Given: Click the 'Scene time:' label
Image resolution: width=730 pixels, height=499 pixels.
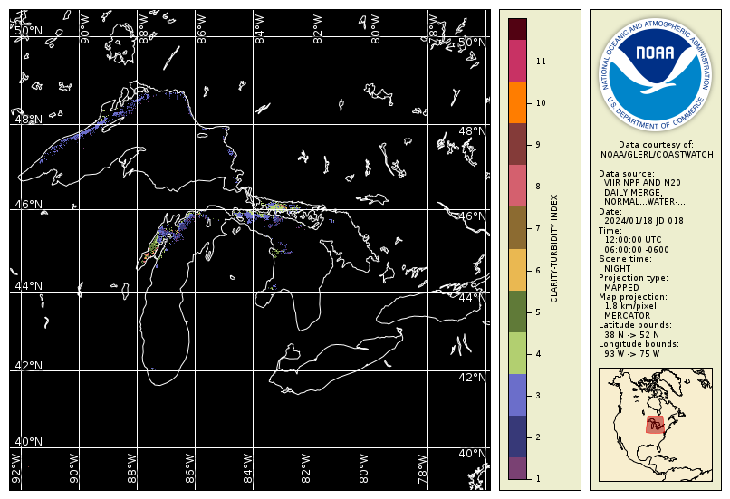Looking at the screenshot, I should pos(625,259).
